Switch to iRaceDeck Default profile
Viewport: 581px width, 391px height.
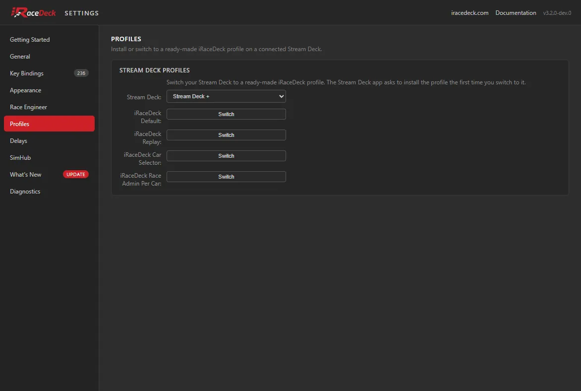click(226, 114)
